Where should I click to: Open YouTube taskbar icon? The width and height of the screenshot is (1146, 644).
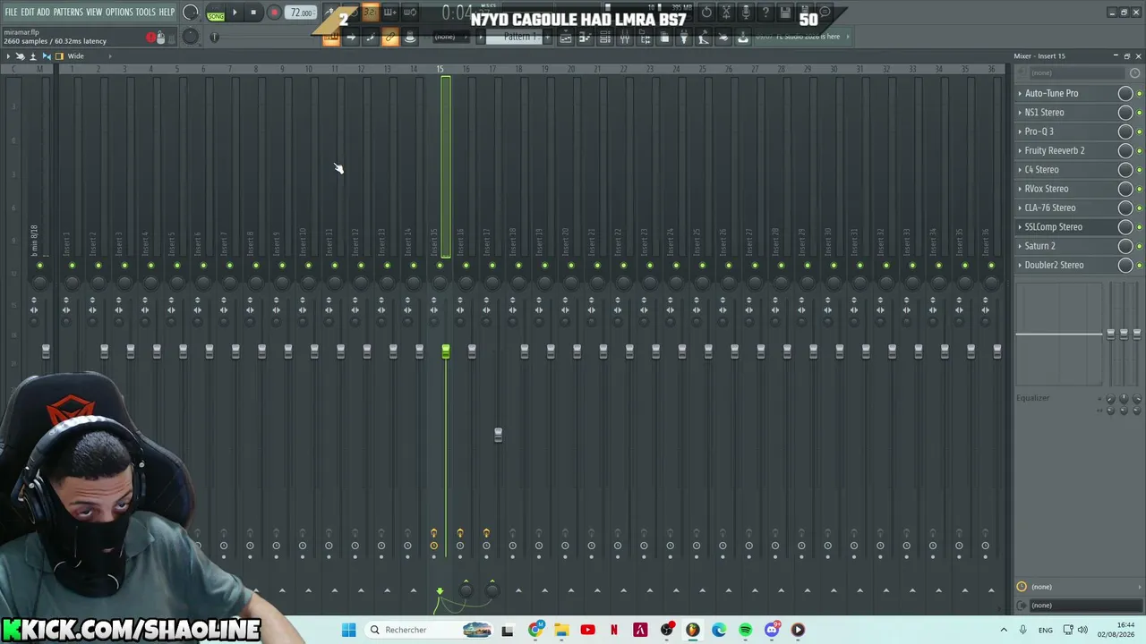[x=587, y=630]
